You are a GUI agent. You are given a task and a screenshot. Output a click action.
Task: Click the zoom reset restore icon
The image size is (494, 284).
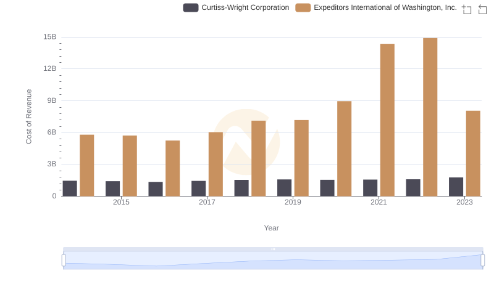tap(482, 9)
